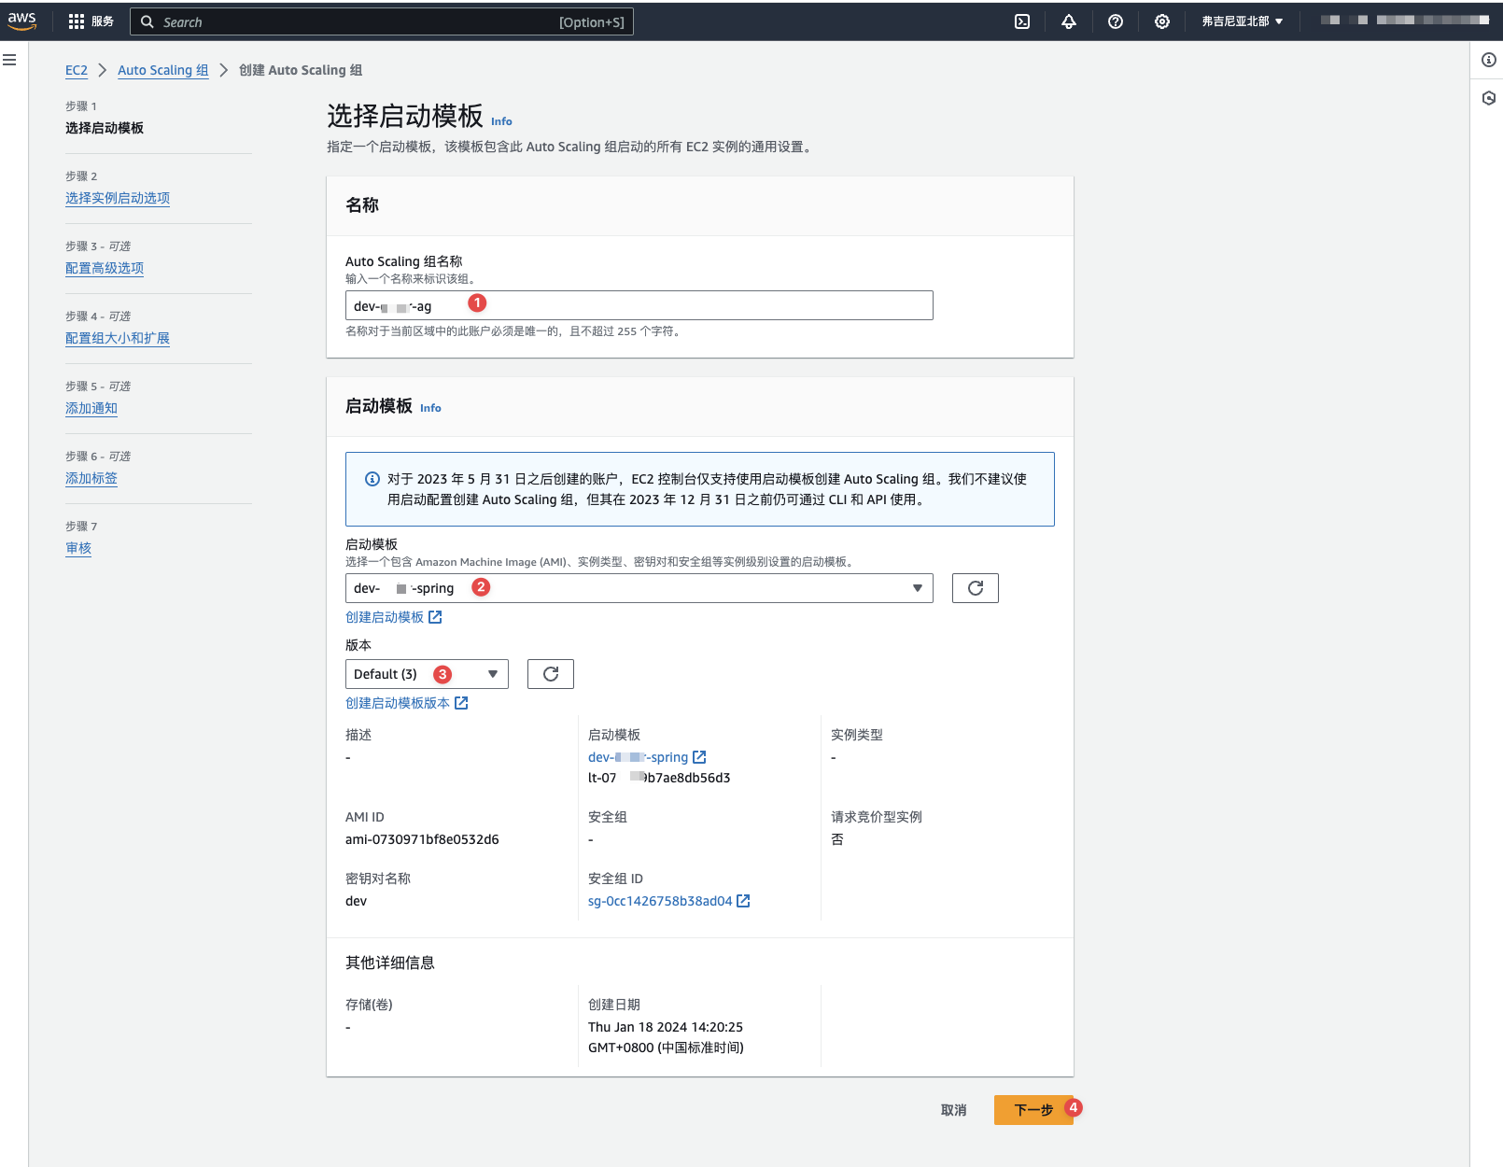This screenshot has width=1503, height=1167.
Task: Click the 取消 button
Action: tap(953, 1110)
